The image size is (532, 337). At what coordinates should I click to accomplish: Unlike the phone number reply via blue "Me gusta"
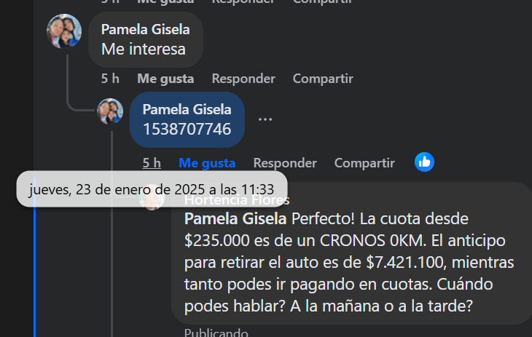point(207,163)
